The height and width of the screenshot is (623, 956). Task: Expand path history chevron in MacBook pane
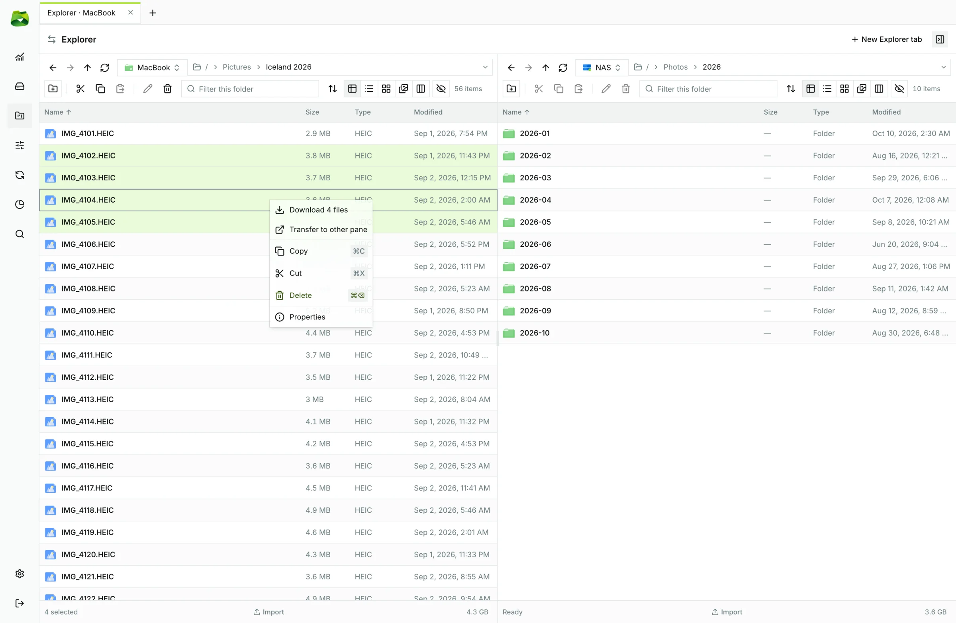click(x=485, y=67)
